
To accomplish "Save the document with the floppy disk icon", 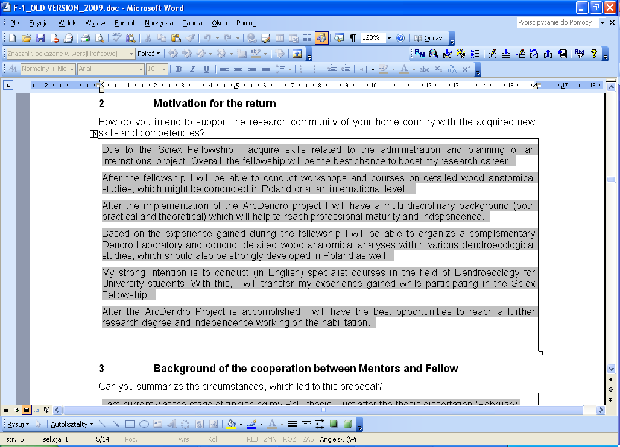I will pyautogui.click(x=40, y=38).
